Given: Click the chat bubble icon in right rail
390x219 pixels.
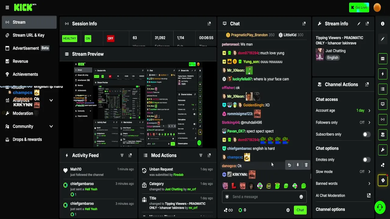Looking at the screenshot, I should click(x=383, y=104).
